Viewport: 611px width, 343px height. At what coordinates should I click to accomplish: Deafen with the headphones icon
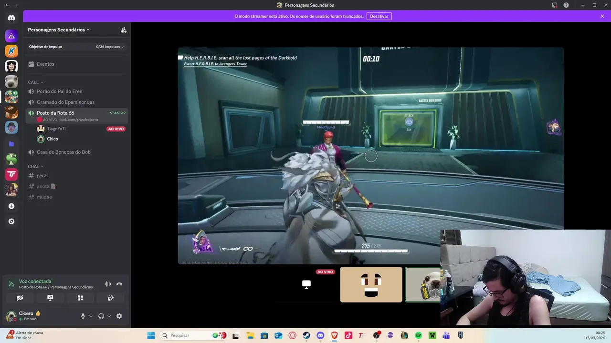tap(101, 316)
